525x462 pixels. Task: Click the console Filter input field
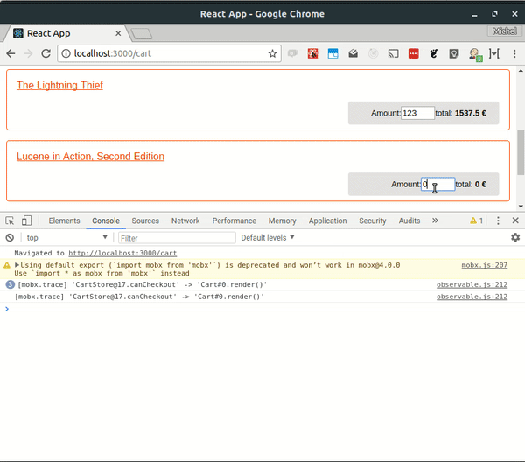(x=177, y=238)
